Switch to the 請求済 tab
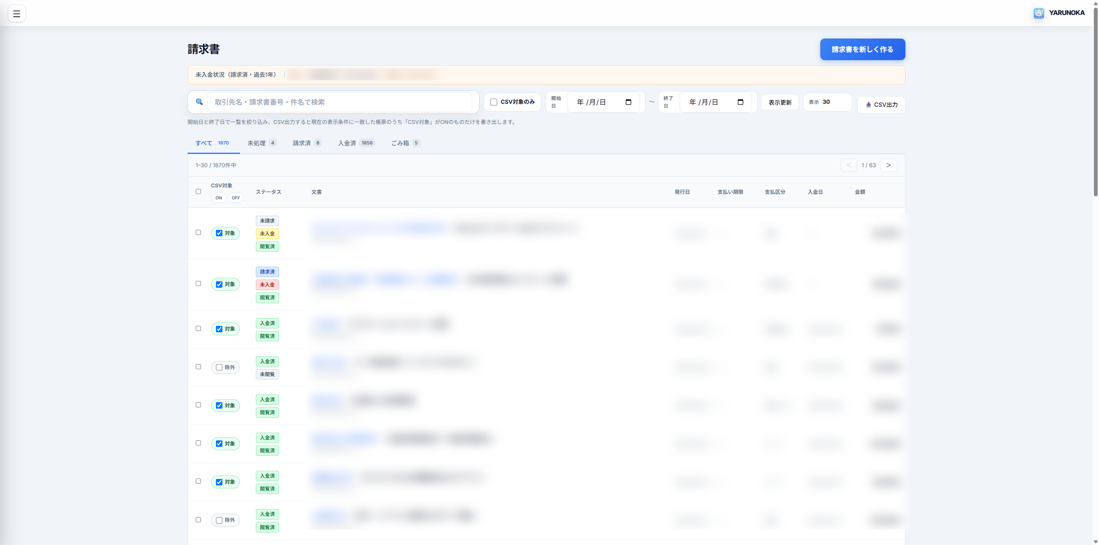 (x=307, y=143)
